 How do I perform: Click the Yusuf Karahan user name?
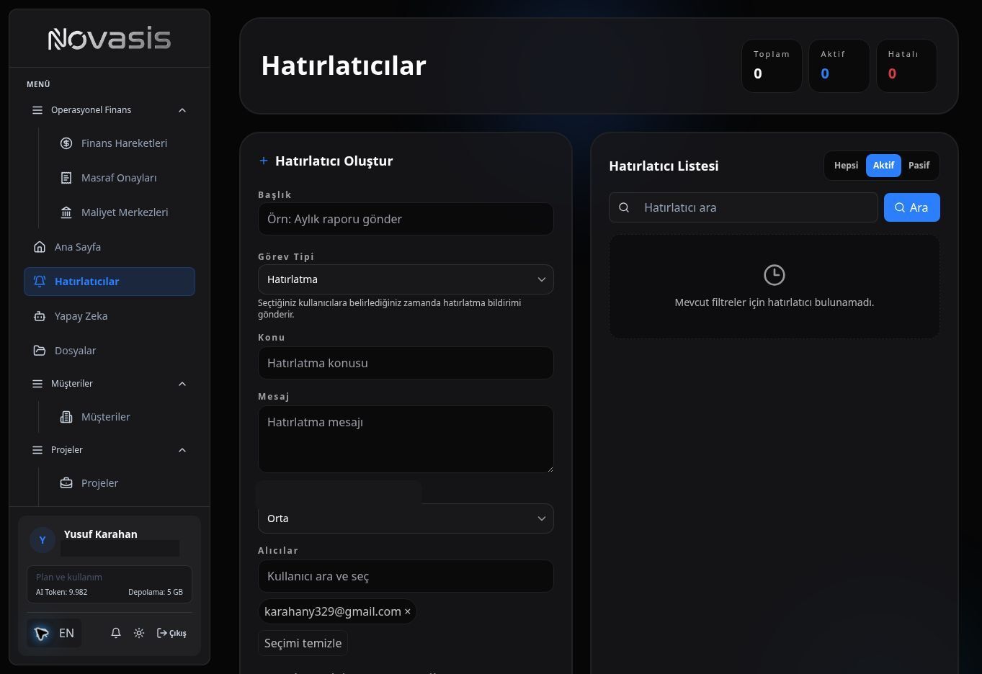pyautogui.click(x=100, y=534)
